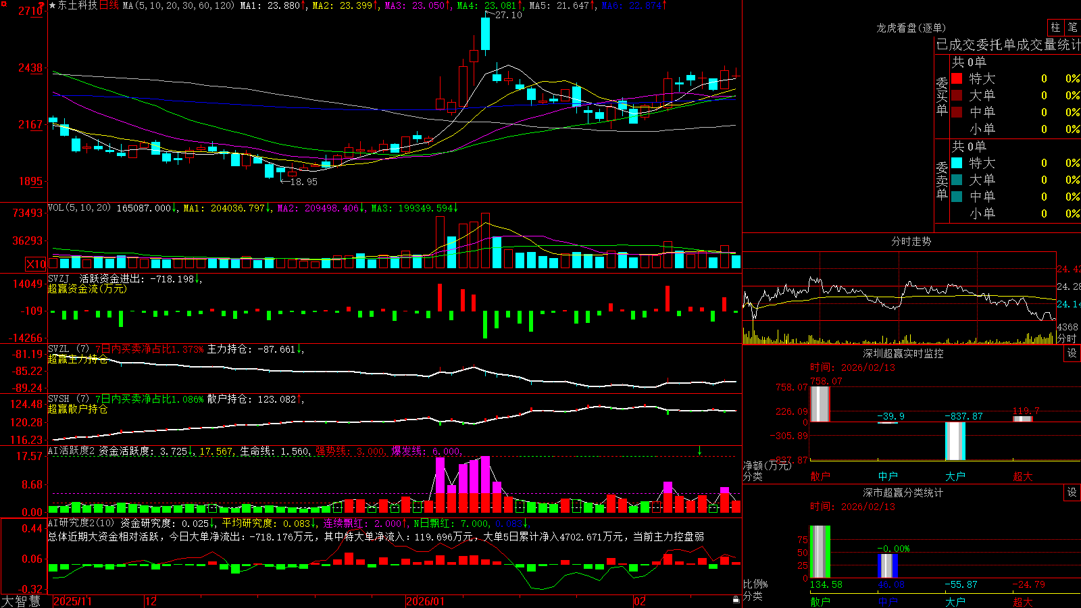Click the MA1: 23.880 value

[270, 5]
